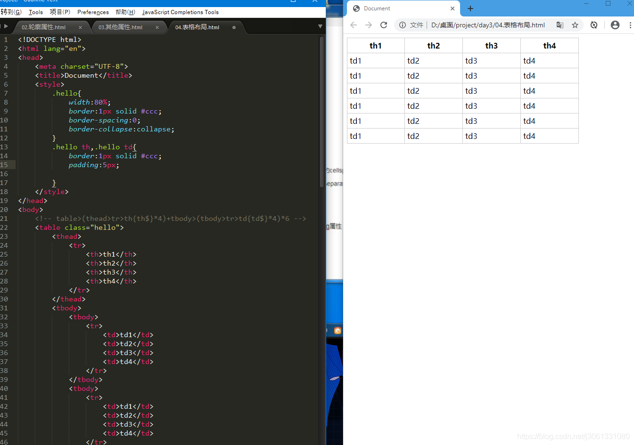Click td3 in the fifth body row

(492, 121)
